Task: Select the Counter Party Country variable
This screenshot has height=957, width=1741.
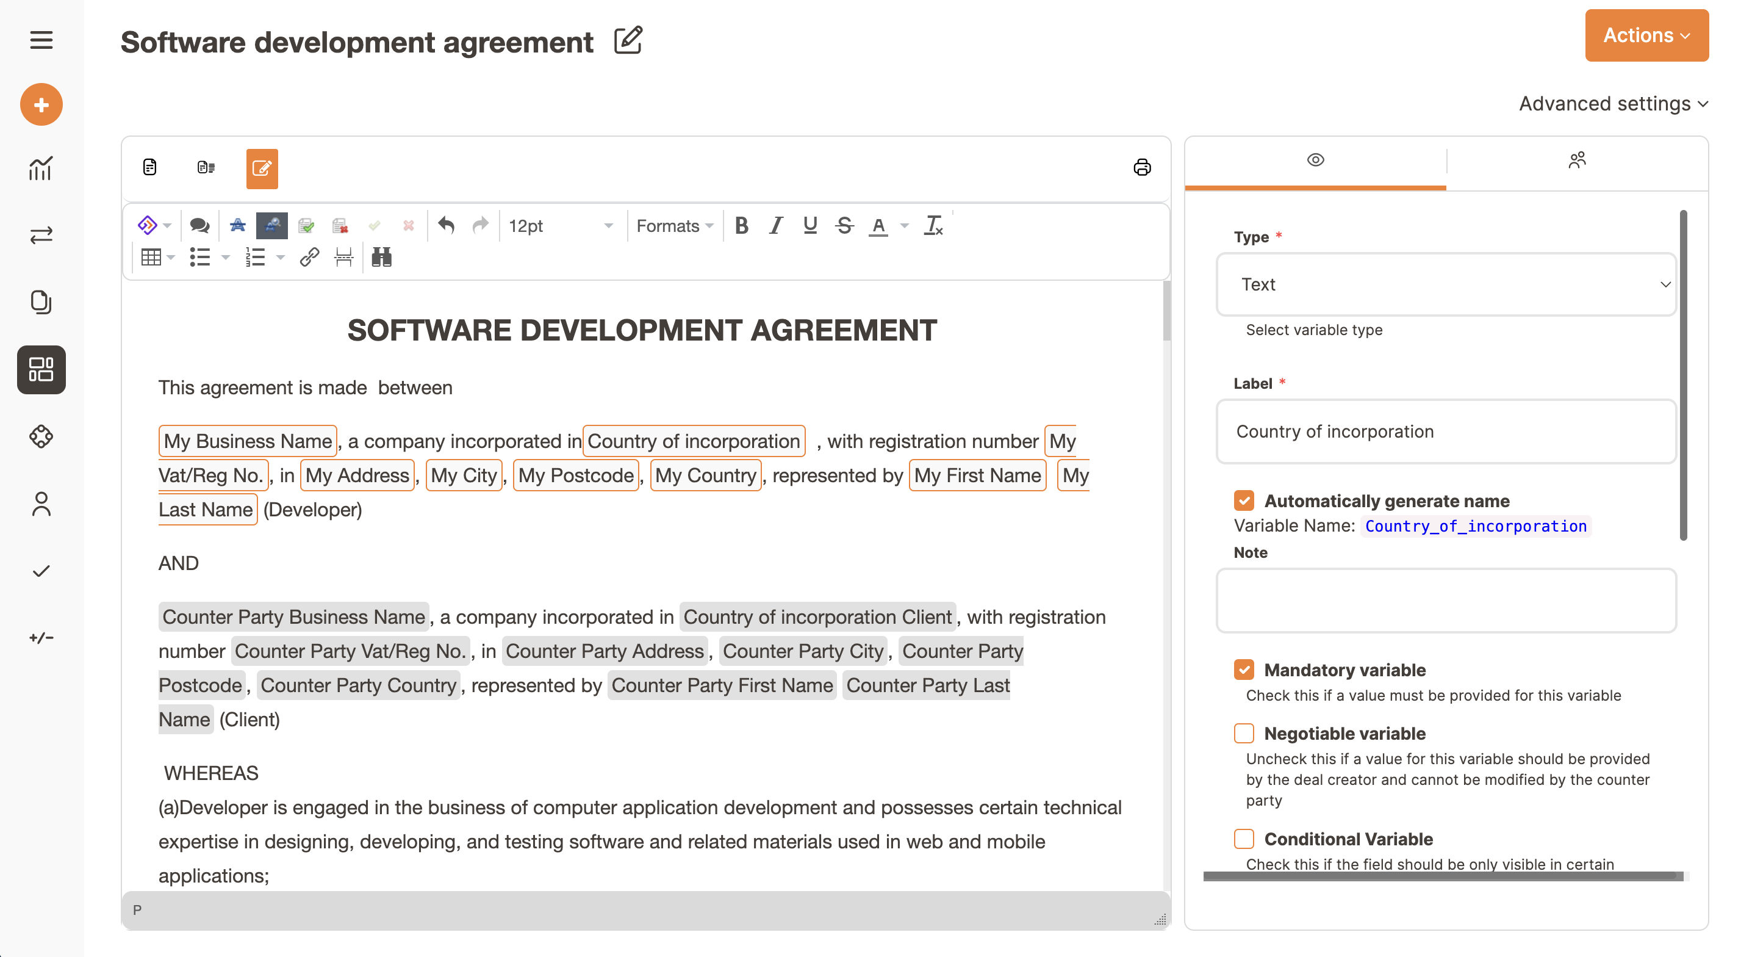Action: pyautogui.click(x=358, y=684)
